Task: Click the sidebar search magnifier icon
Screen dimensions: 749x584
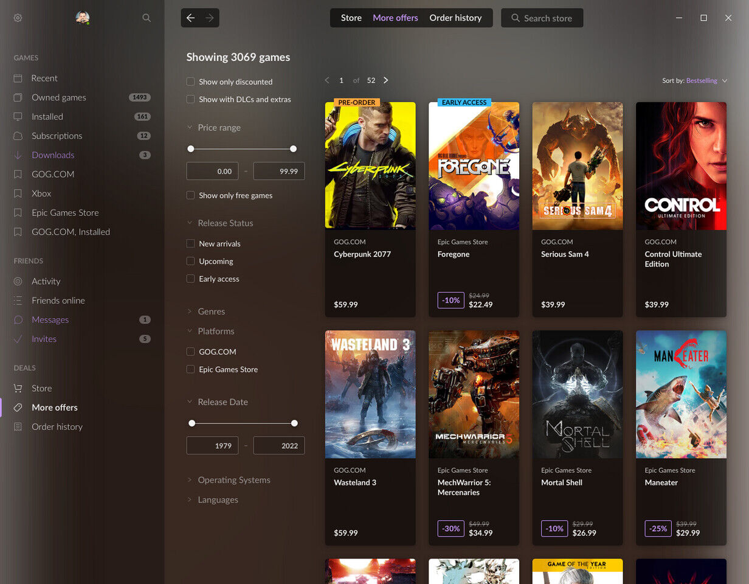Action: point(147,18)
